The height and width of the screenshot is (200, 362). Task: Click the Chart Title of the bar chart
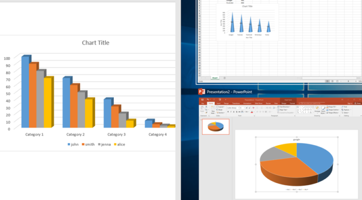click(96, 43)
